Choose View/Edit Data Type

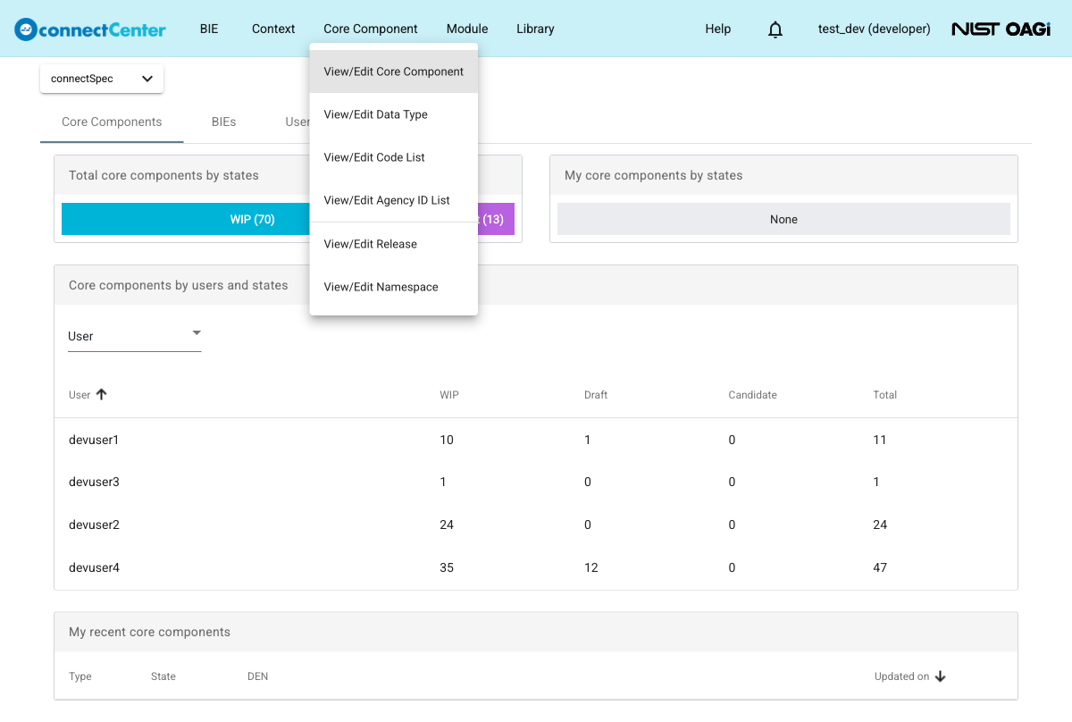pos(394,114)
